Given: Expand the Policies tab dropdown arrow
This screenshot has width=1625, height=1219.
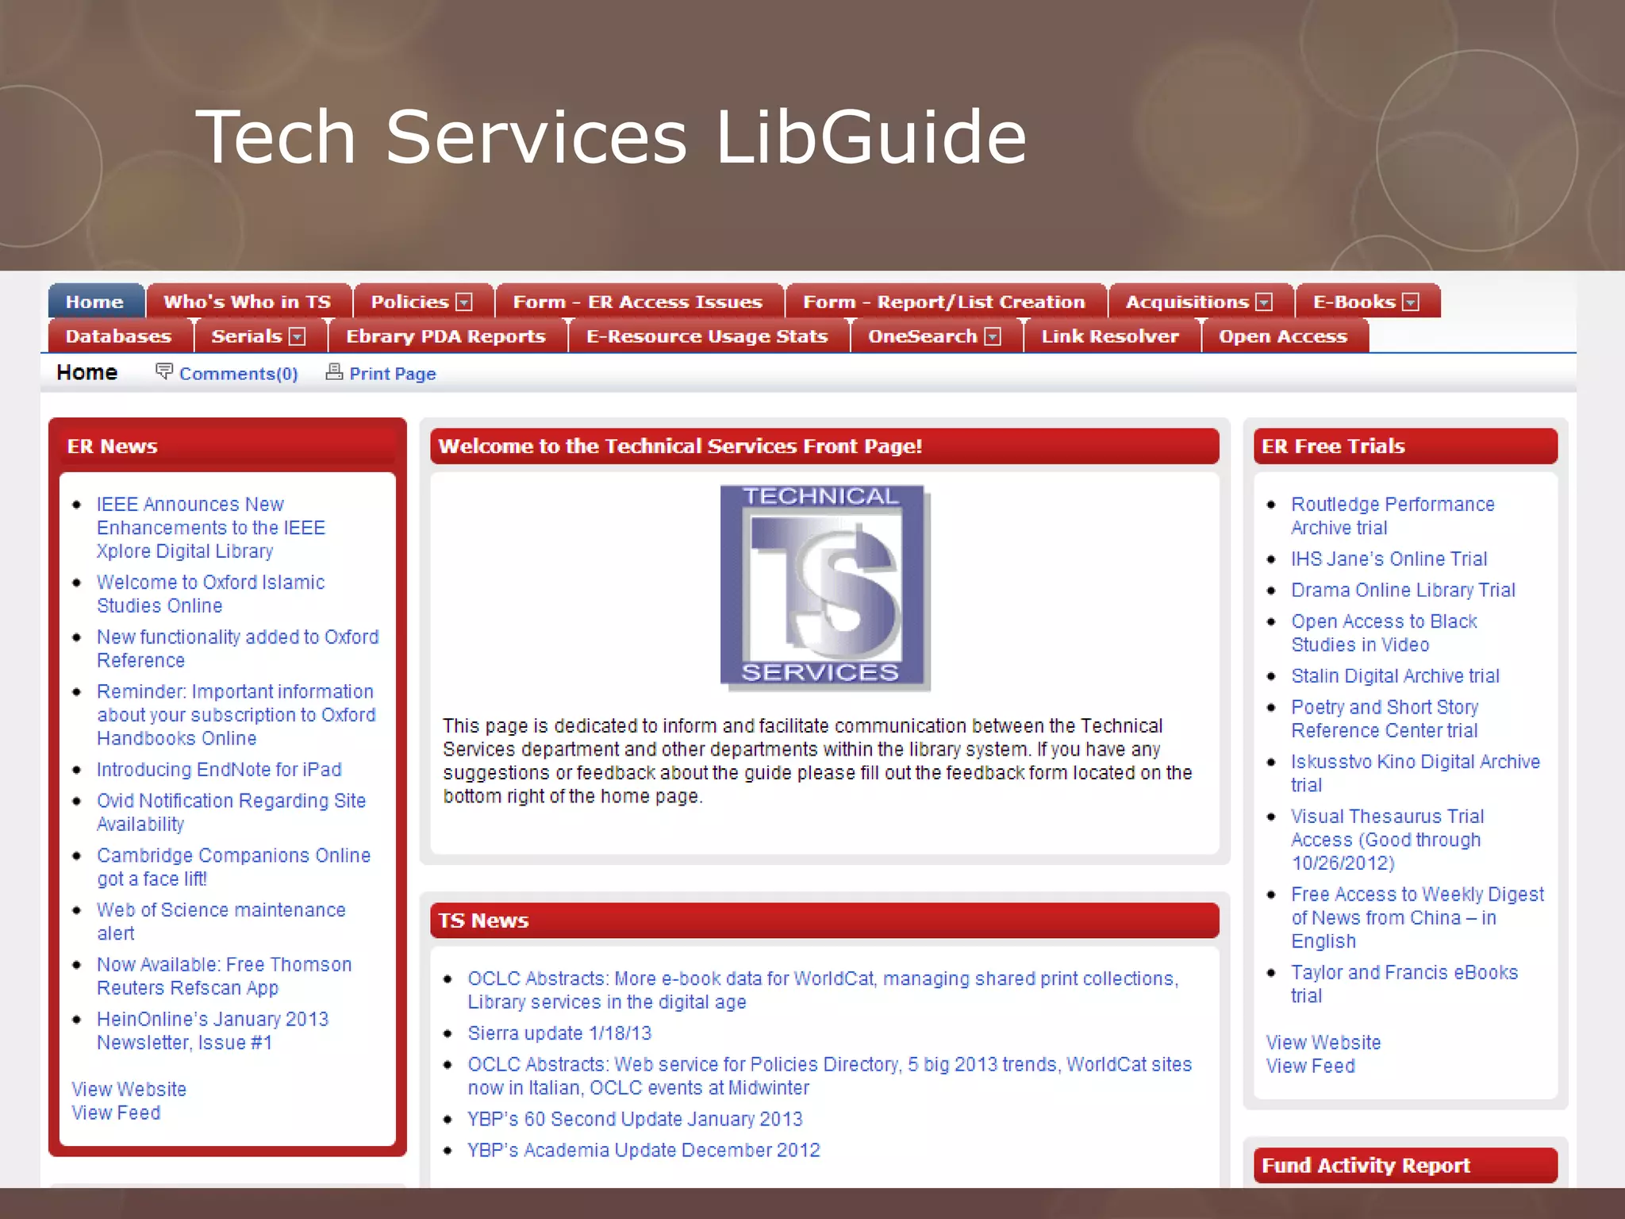Looking at the screenshot, I should tap(465, 302).
